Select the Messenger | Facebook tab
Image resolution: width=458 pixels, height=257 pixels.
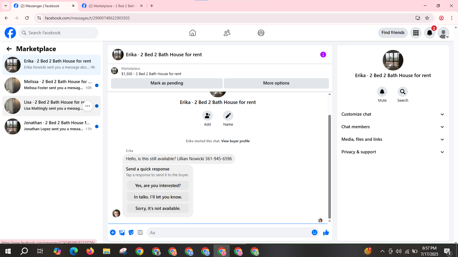[45, 6]
